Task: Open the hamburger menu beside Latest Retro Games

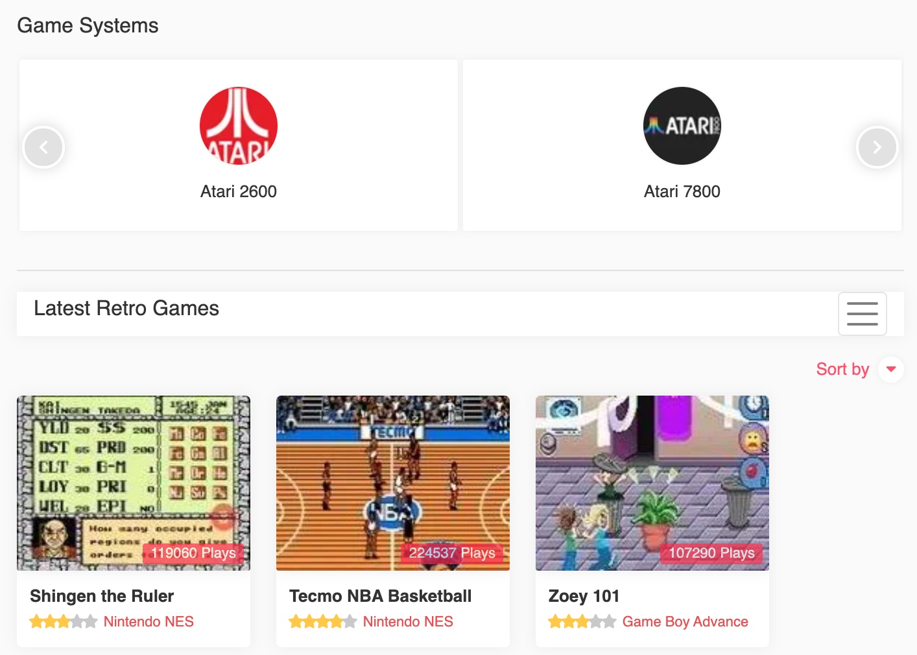Action: point(863,314)
